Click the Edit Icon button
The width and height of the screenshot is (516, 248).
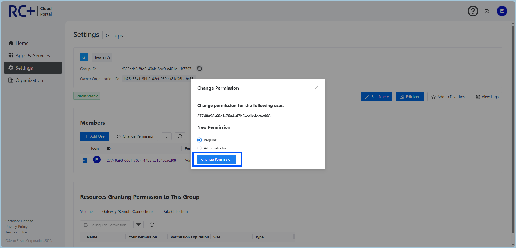pyautogui.click(x=410, y=97)
